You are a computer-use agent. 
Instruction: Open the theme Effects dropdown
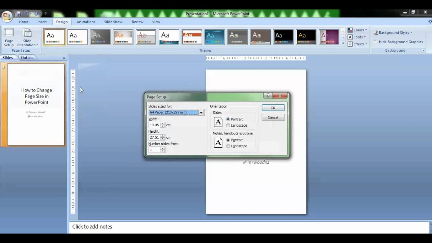click(x=357, y=44)
